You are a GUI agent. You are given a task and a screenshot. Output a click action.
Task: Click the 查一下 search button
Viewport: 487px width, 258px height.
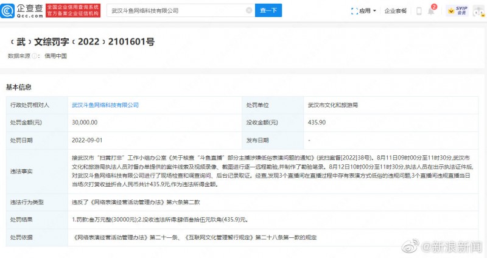268,10
